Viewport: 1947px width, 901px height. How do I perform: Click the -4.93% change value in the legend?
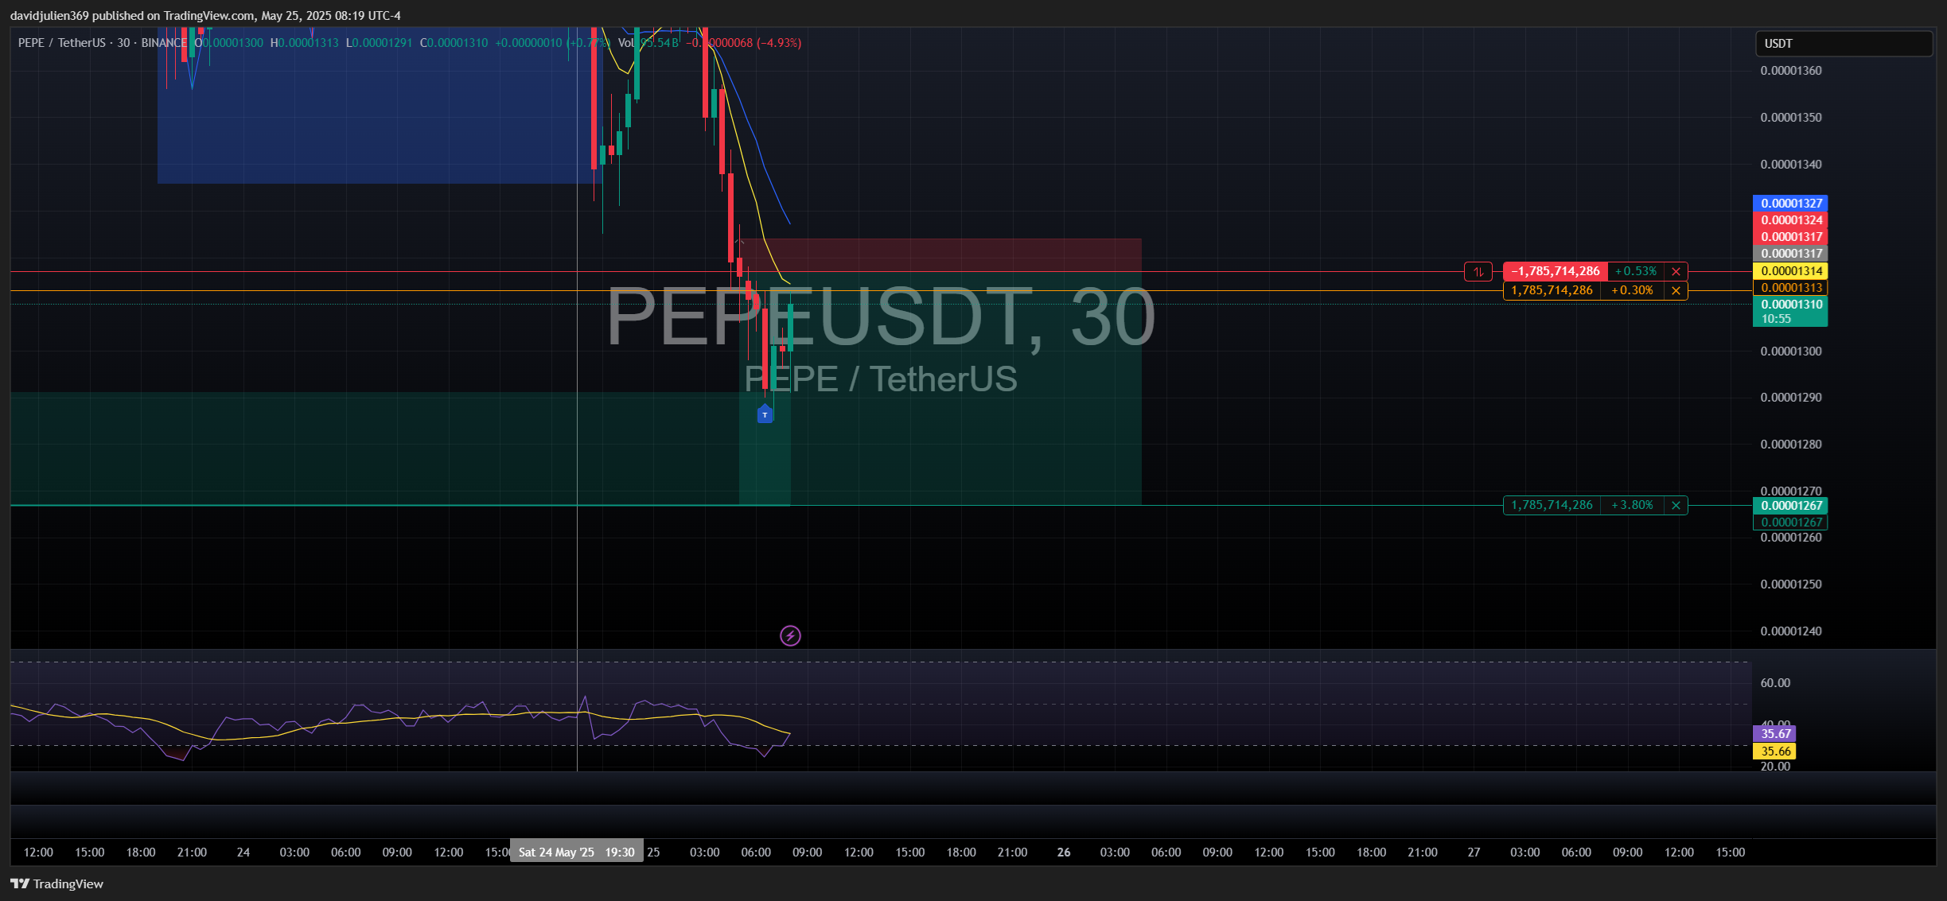[x=779, y=43]
